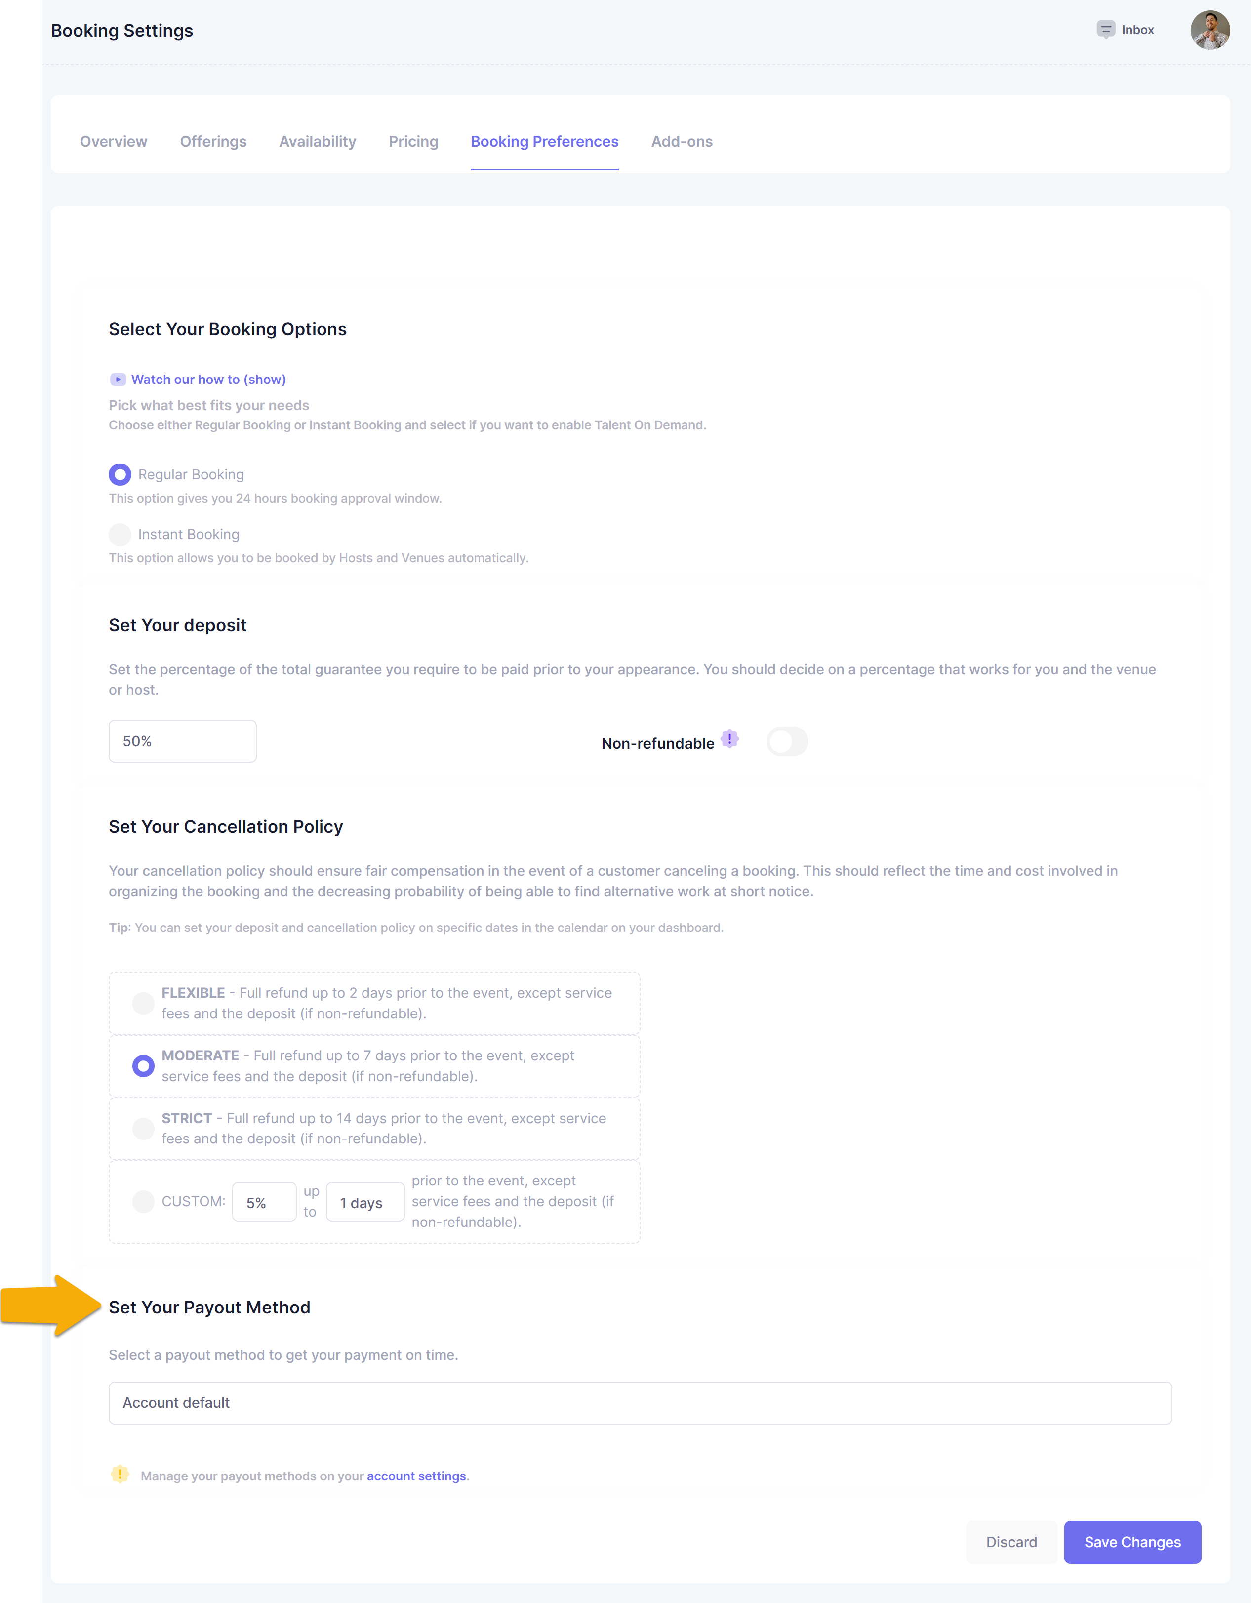Switch to the Pricing tab
The width and height of the screenshot is (1251, 1603).
click(x=413, y=142)
